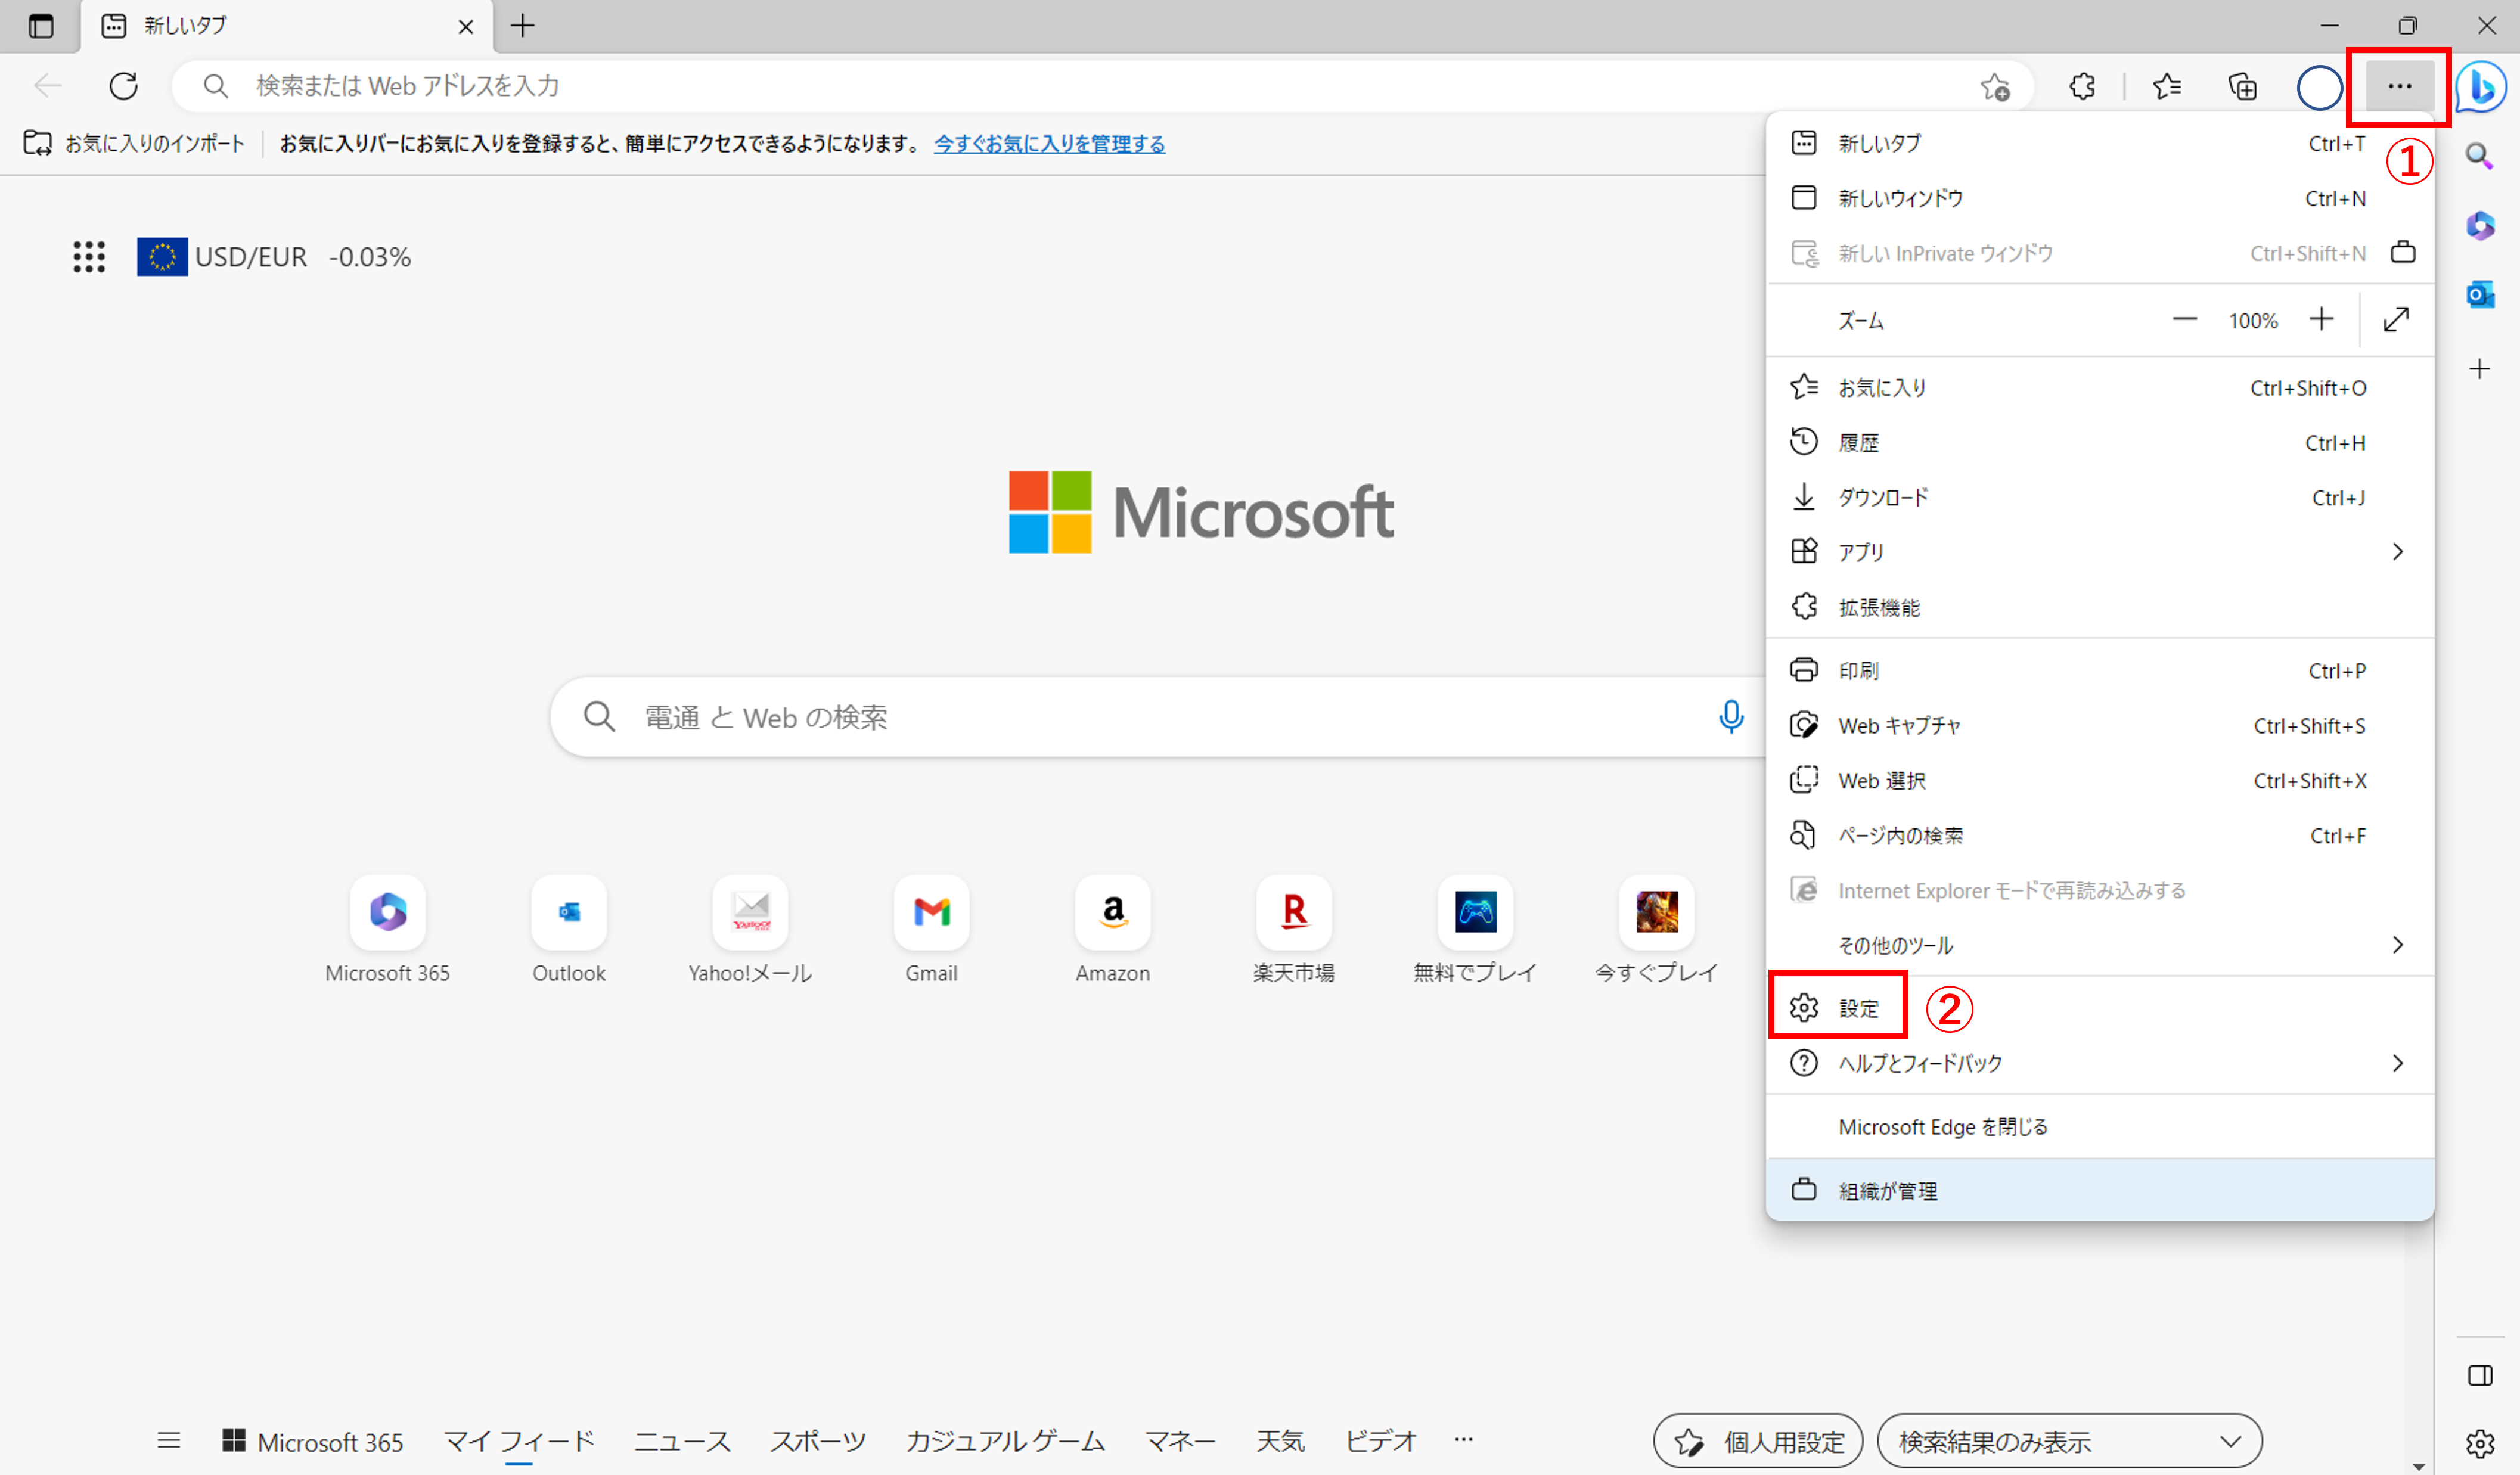Add a sidebar app with plus icon

(2479, 370)
